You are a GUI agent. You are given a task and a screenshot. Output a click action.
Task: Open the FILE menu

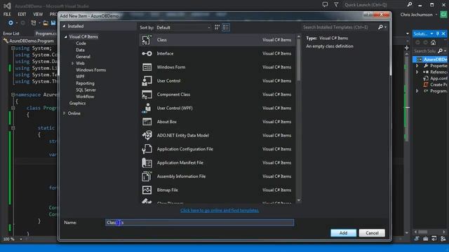(7, 14)
